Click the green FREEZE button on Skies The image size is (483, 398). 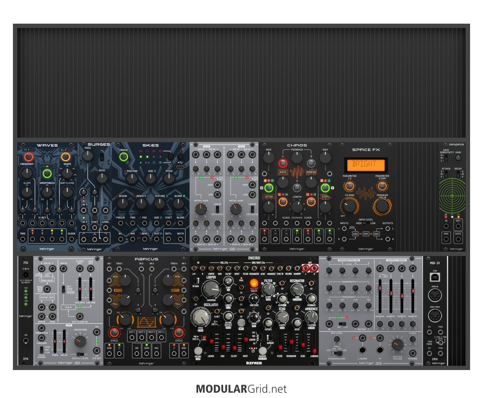124,157
